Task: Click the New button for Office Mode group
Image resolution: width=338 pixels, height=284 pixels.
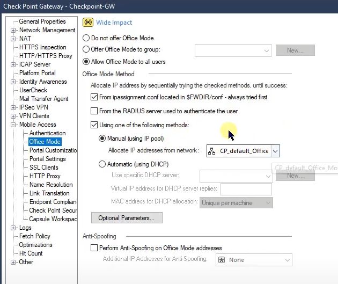Action: click(x=295, y=50)
